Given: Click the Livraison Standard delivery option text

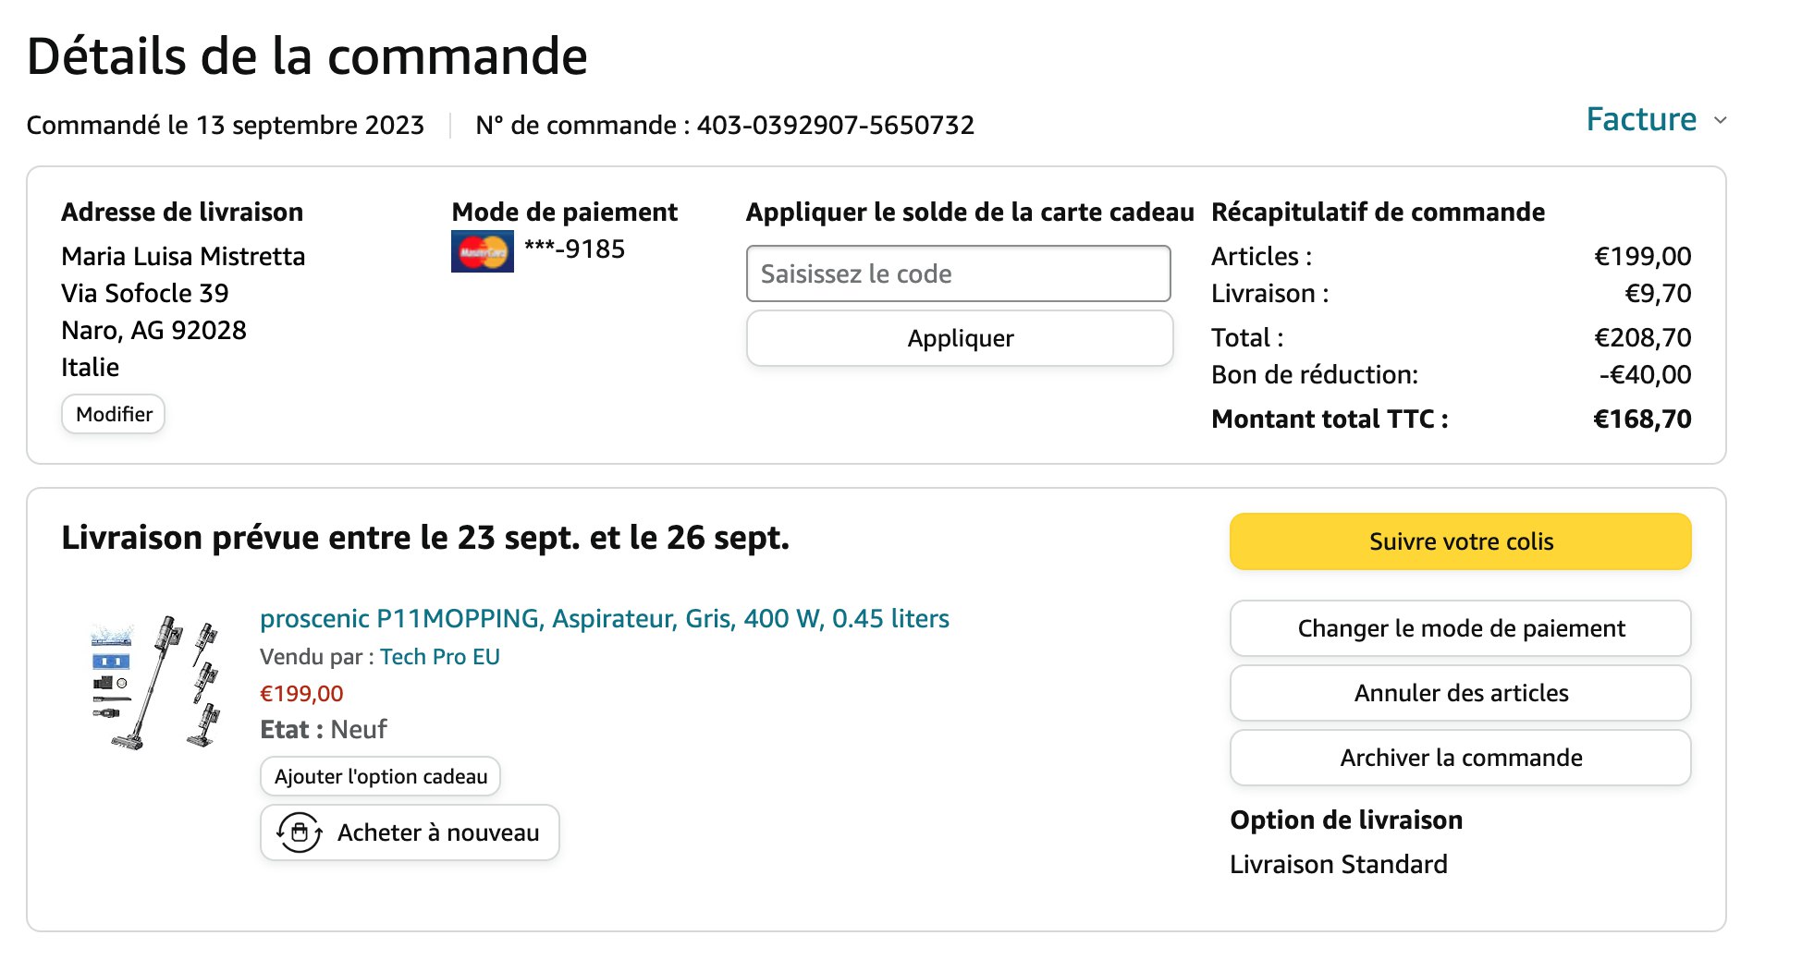Looking at the screenshot, I should point(1338,865).
